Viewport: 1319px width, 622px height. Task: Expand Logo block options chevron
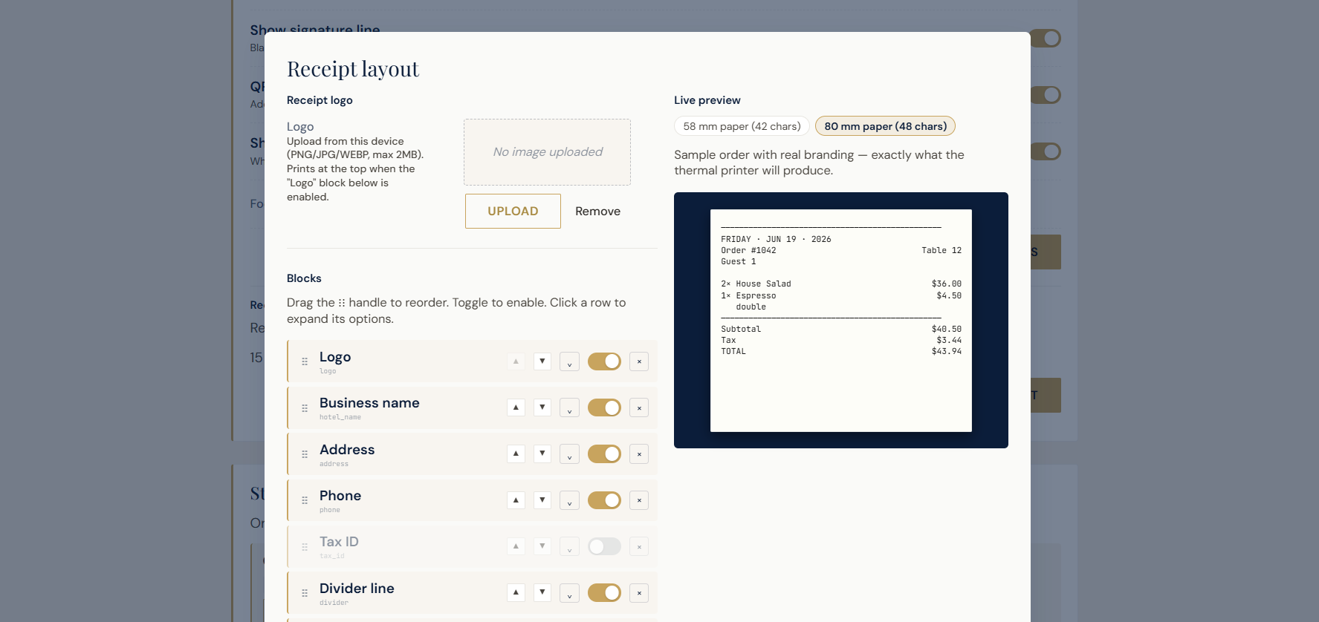[569, 361]
